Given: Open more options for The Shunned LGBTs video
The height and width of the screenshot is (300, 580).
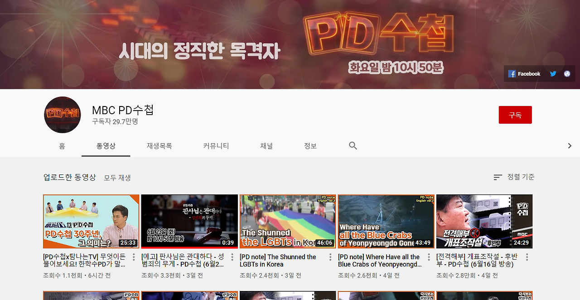Looking at the screenshot, I should point(330,257).
